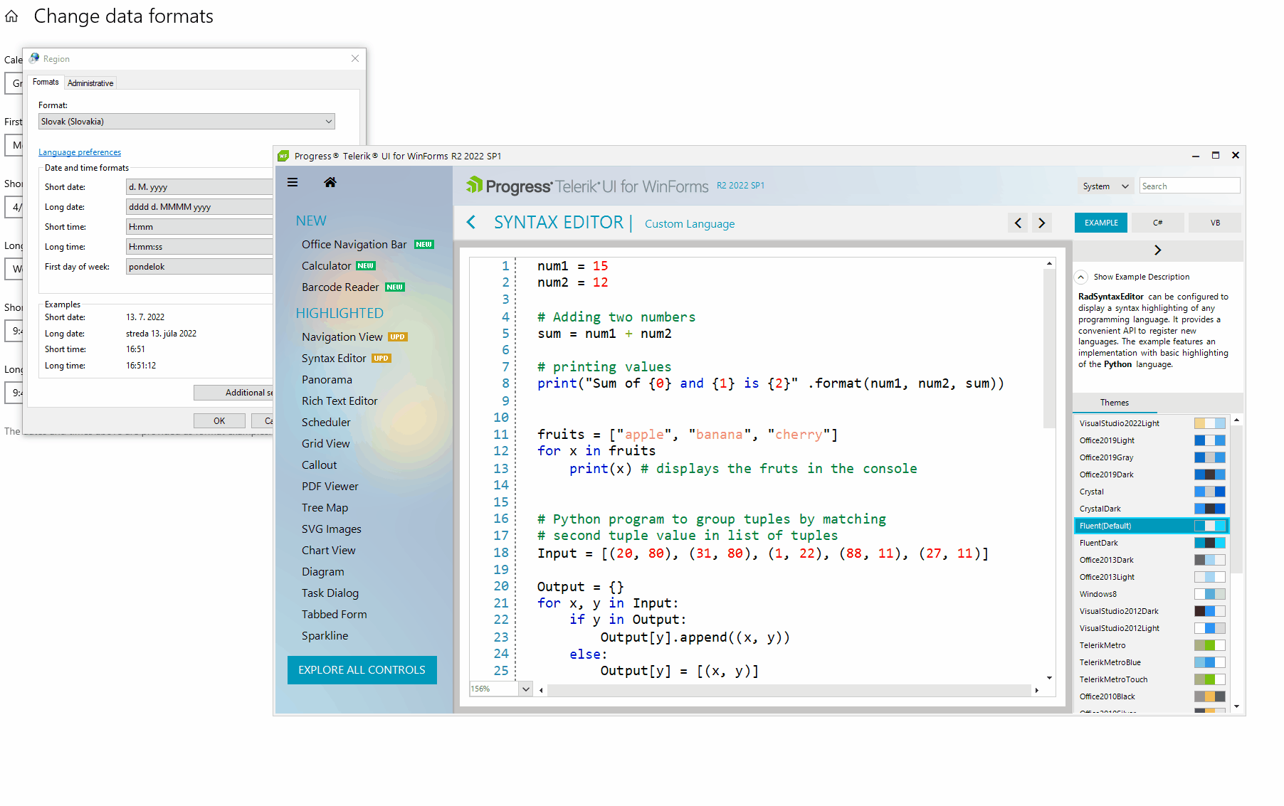This screenshot has width=1284, height=806.
Task: Open the Office Navigation Bar demo
Action: 354,245
